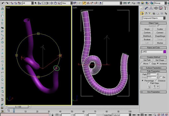Collapse the Object Type rollout

tap(153, 23)
